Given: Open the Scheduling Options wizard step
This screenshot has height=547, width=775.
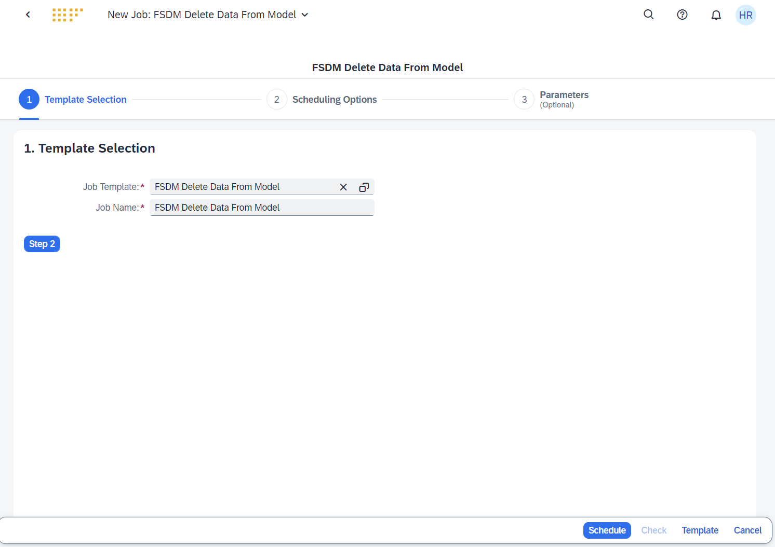Looking at the screenshot, I should [x=335, y=99].
